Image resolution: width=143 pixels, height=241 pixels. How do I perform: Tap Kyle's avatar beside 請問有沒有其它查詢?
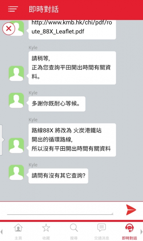[x=16, y=173]
